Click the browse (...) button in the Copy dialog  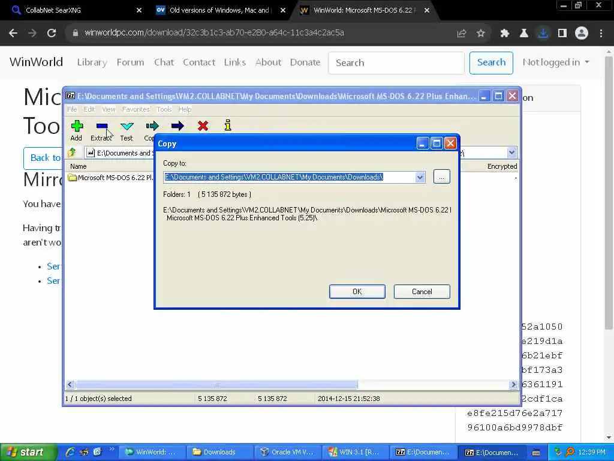pyautogui.click(x=442, y=177)
